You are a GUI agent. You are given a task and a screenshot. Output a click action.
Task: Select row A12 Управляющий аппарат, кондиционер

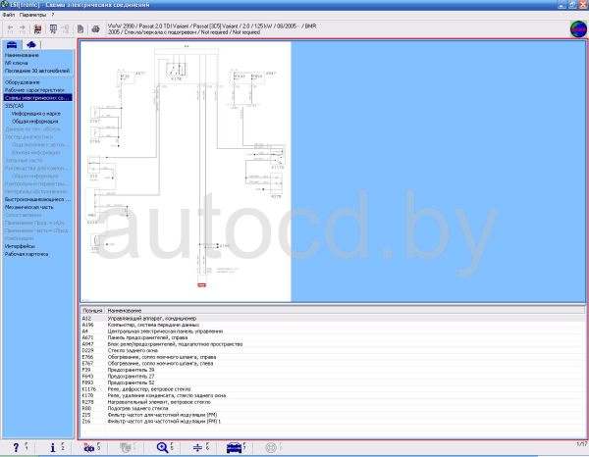(333, 318)
